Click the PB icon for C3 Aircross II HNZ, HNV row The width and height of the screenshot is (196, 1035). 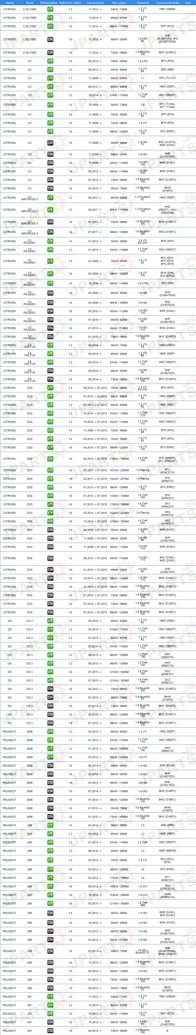50,210
